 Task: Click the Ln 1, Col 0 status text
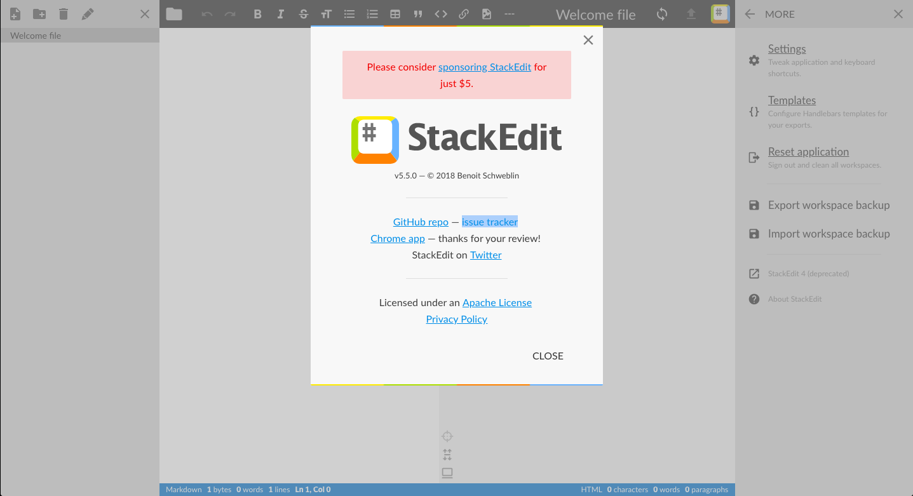click(313, 490)
